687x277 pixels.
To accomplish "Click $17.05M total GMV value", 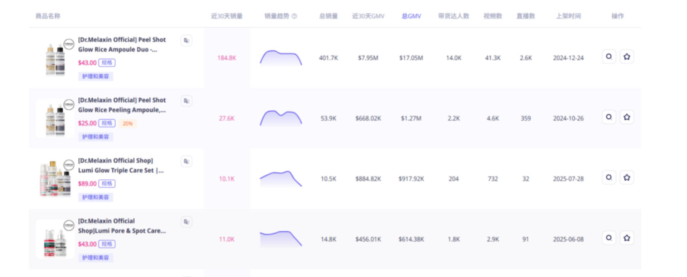I will 411,58.
